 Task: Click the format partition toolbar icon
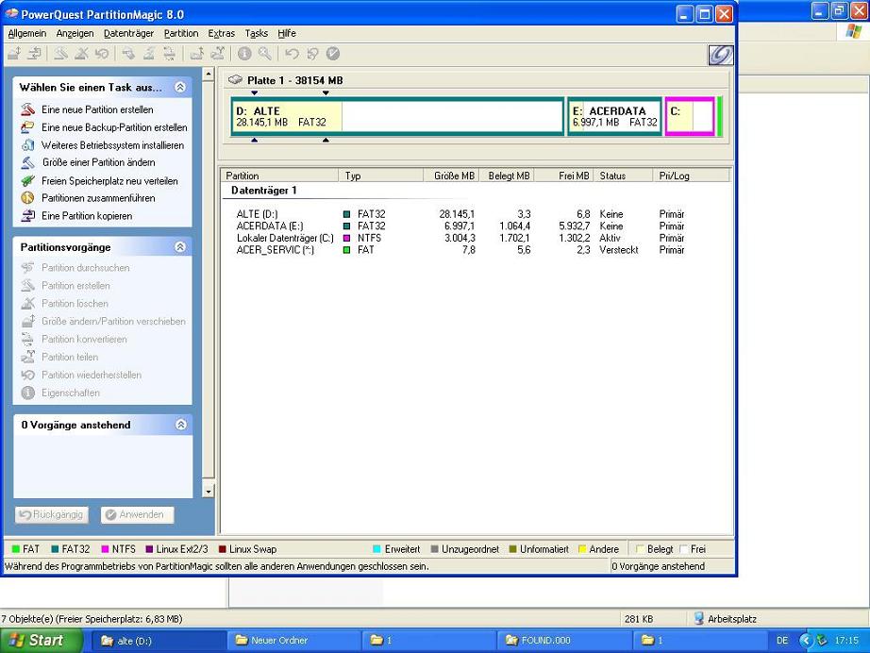(x=149, y=54)
